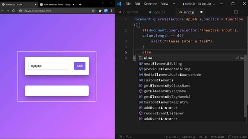Change language mode via JavaScript status item
Image resolution: width=248 pixels, height=139 pixels.
click(217, 137)
